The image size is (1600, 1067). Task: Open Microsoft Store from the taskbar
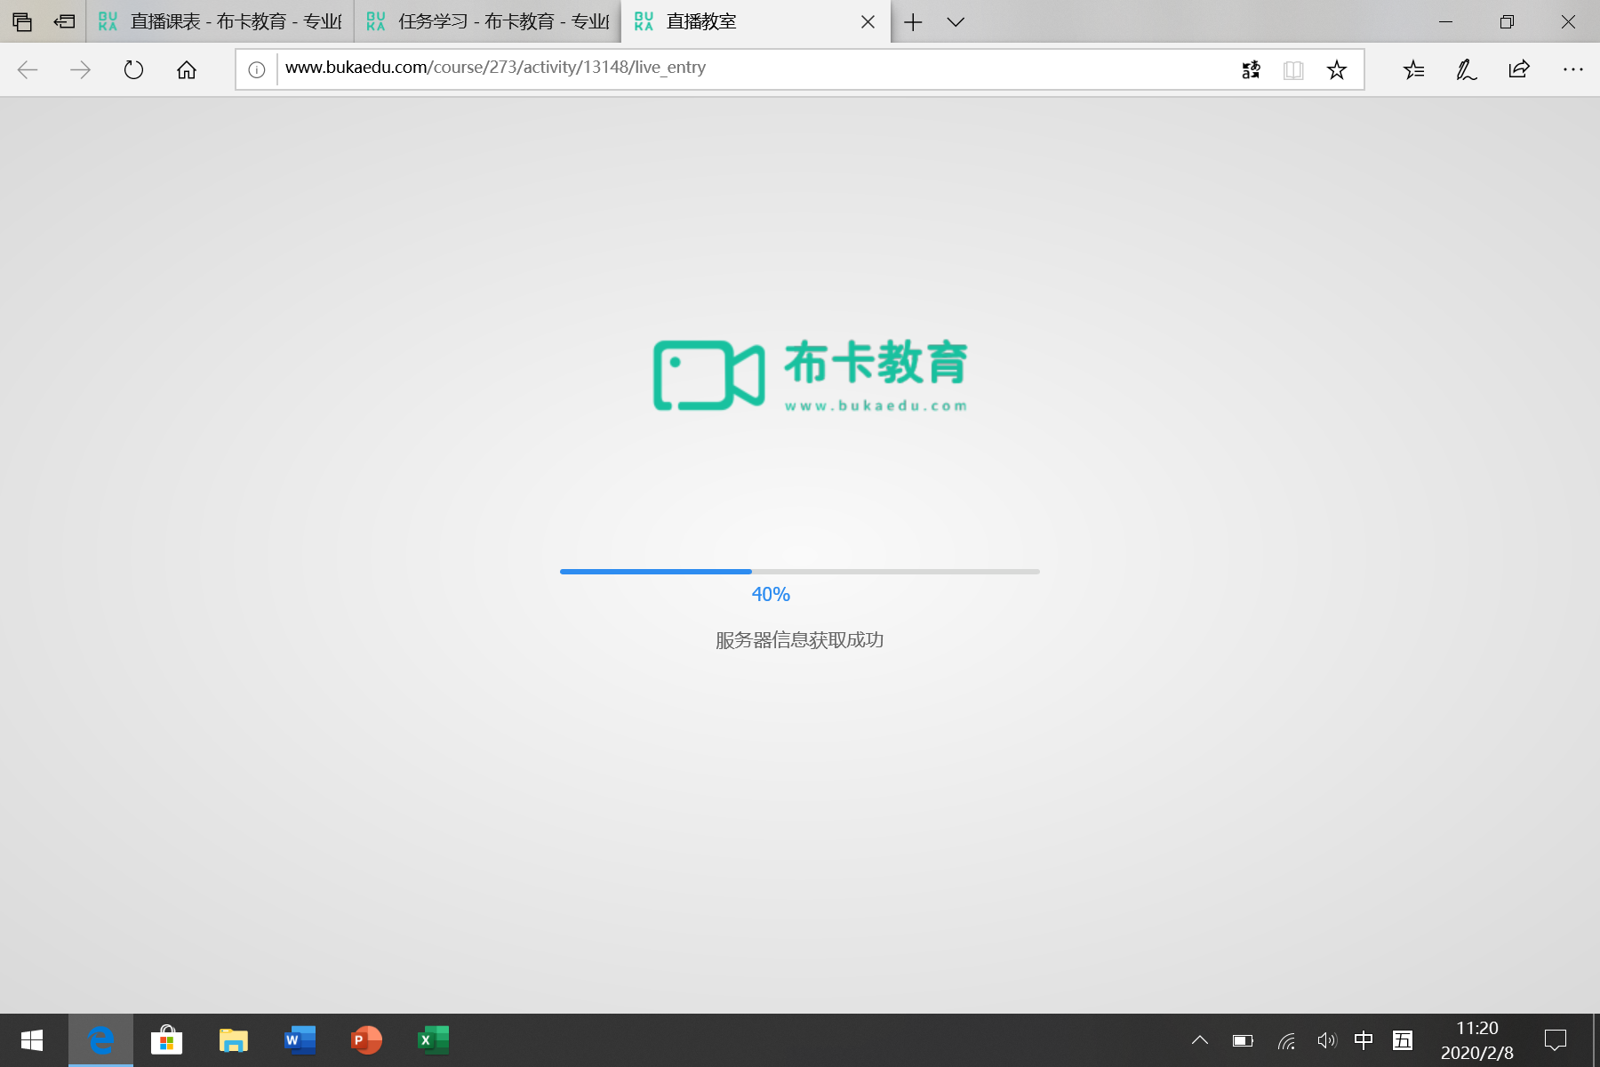pyautogui.click(x=166, y=1040)
